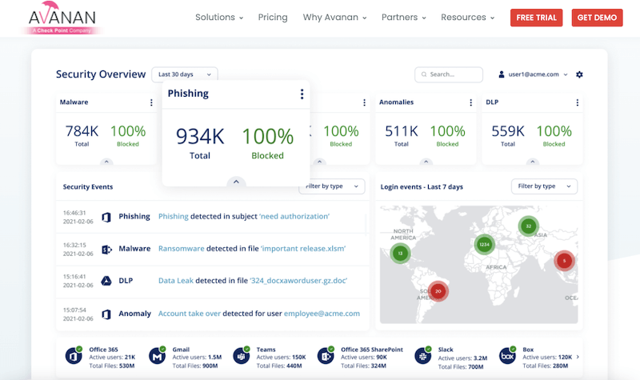
Task: Click Phishing 100% Blocked value
Action: coord(268,137)
